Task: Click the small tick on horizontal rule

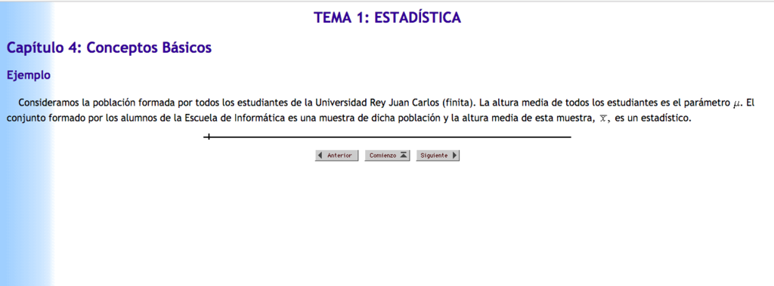Action: click(x=209, y=137)
